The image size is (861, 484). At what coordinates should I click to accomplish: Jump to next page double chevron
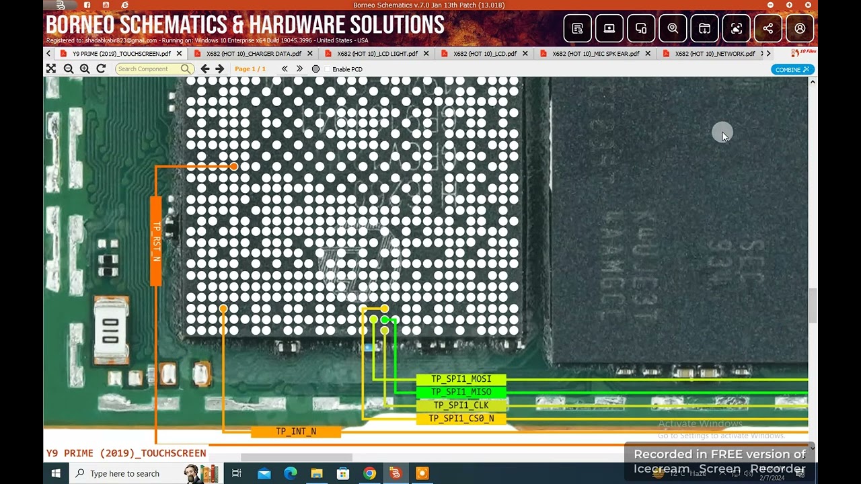pyautogui.click(x=299, y=69)
